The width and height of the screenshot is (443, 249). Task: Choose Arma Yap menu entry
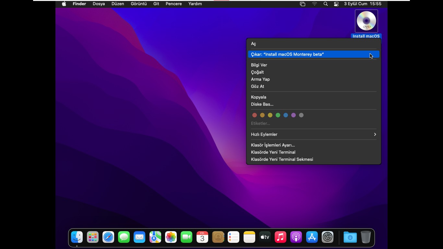314,79
